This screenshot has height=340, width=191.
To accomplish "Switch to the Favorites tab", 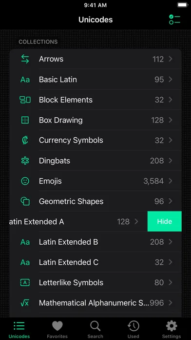I will pyautogui.click(x=57, y=330).
